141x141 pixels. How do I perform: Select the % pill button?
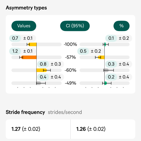coord(122,26)
